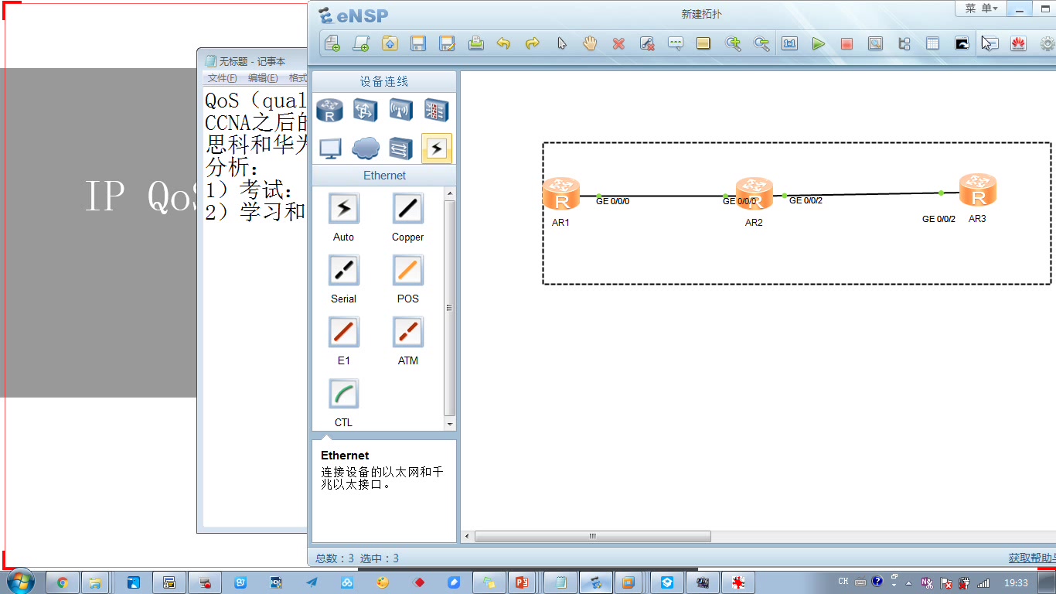Click the delete-all-links tool
The width and height of the screenshot is (1056, 594).
[x=647, y=44]
